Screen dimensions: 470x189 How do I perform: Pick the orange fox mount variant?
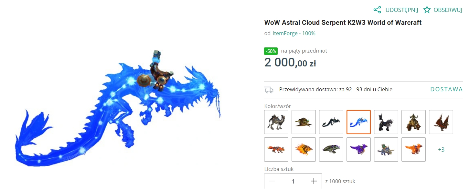click(x=276, y=149)
